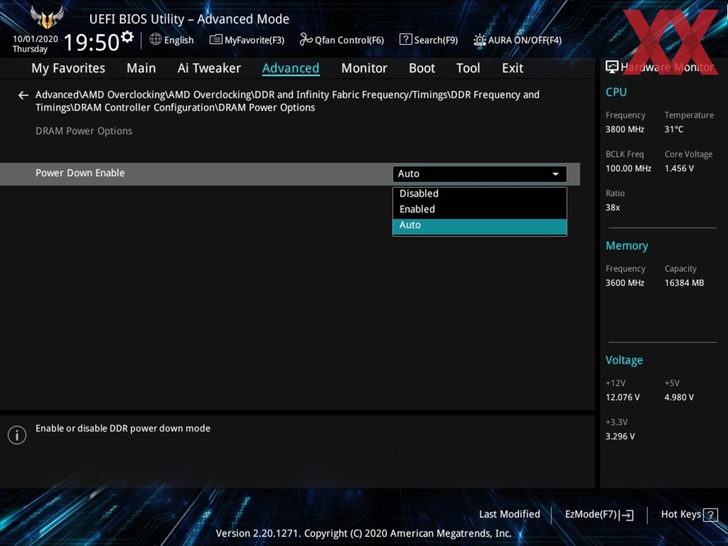This screenshot has height=546, width=728.
Task: Select Enabled from the dropdown list
Action: click(480, 209)
